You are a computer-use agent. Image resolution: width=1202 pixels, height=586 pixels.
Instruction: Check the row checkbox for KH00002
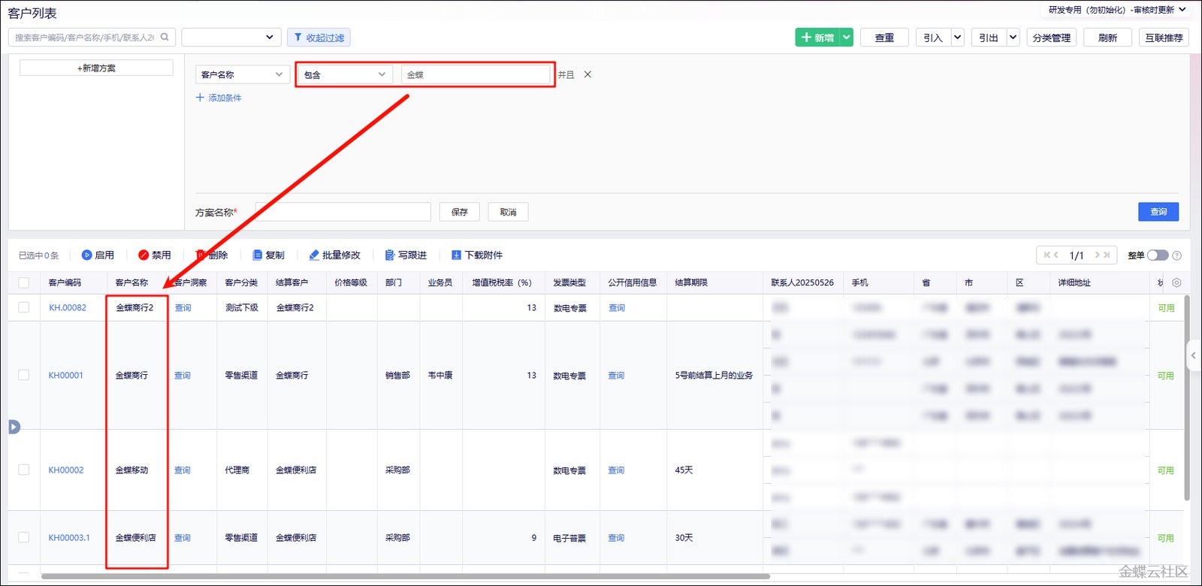(x=24, y=470)
